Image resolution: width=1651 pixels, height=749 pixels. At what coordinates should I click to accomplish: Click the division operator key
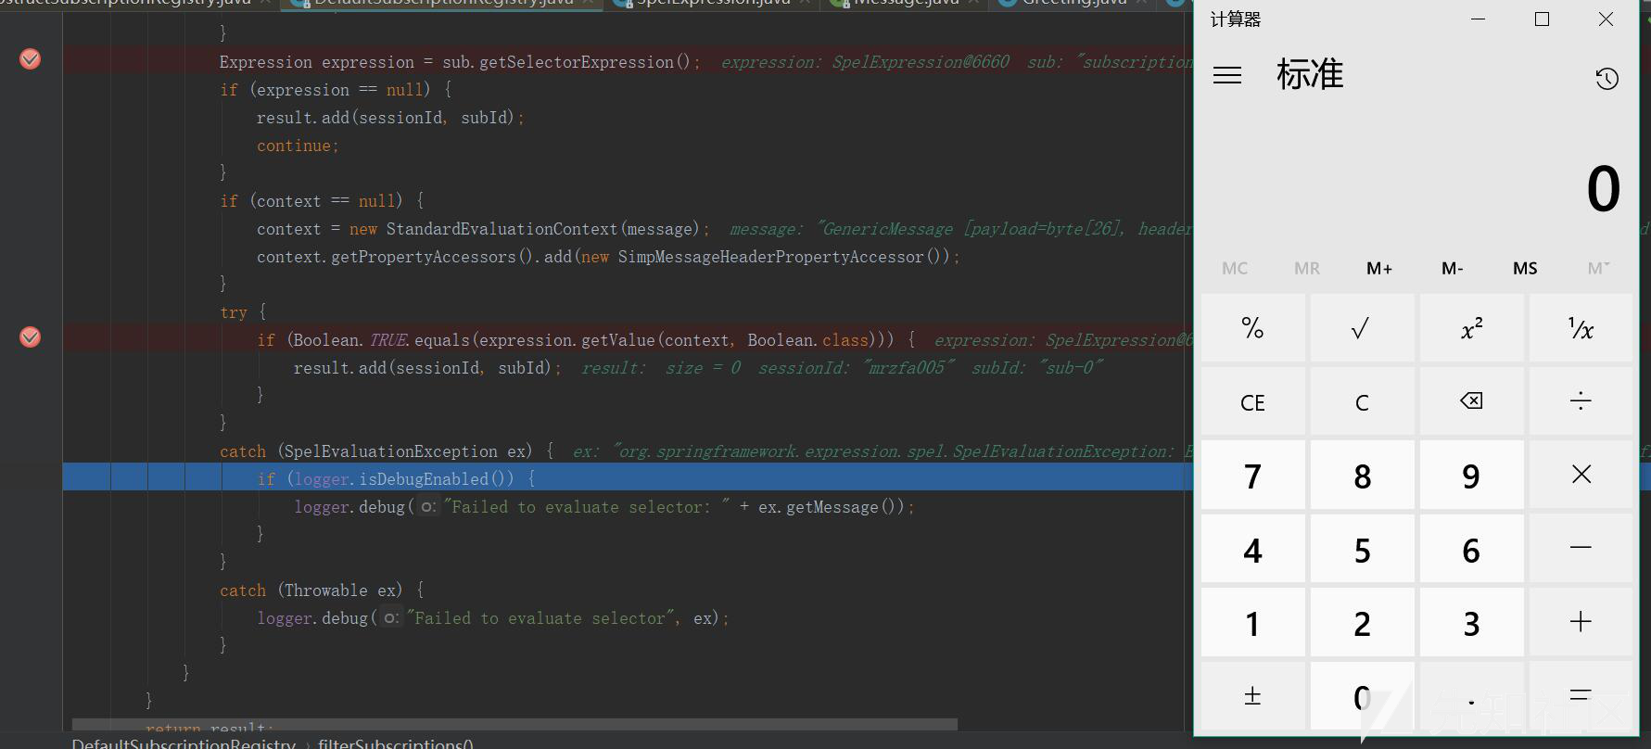coord(1581,401)
